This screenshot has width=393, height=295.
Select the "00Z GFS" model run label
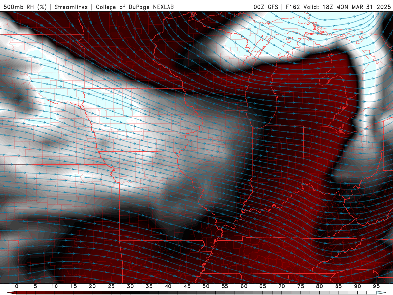(x=266, y=7)
